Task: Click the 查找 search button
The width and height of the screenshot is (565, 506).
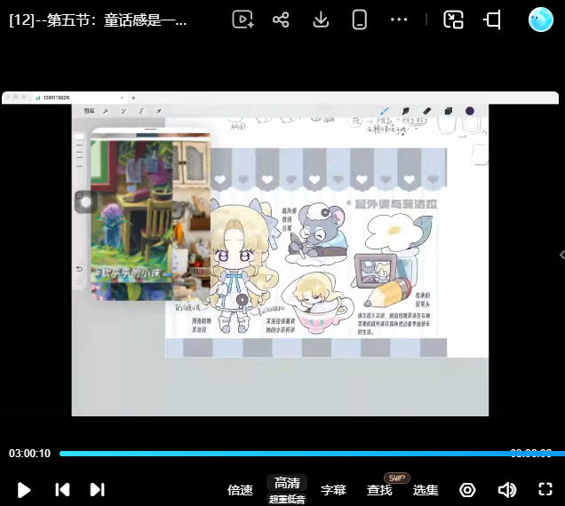Action: pyautogui.click(x=379, y=490)
